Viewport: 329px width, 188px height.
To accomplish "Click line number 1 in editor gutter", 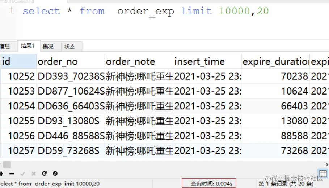I will pyautogui.click(x=12, y=11).
